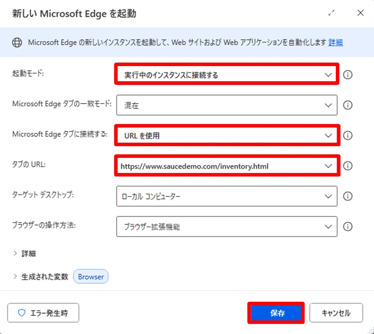Click the info icon beside ブラウザーの操作方法
The height and width of the screenshot is (334, 374).
[x=348, y=226]
